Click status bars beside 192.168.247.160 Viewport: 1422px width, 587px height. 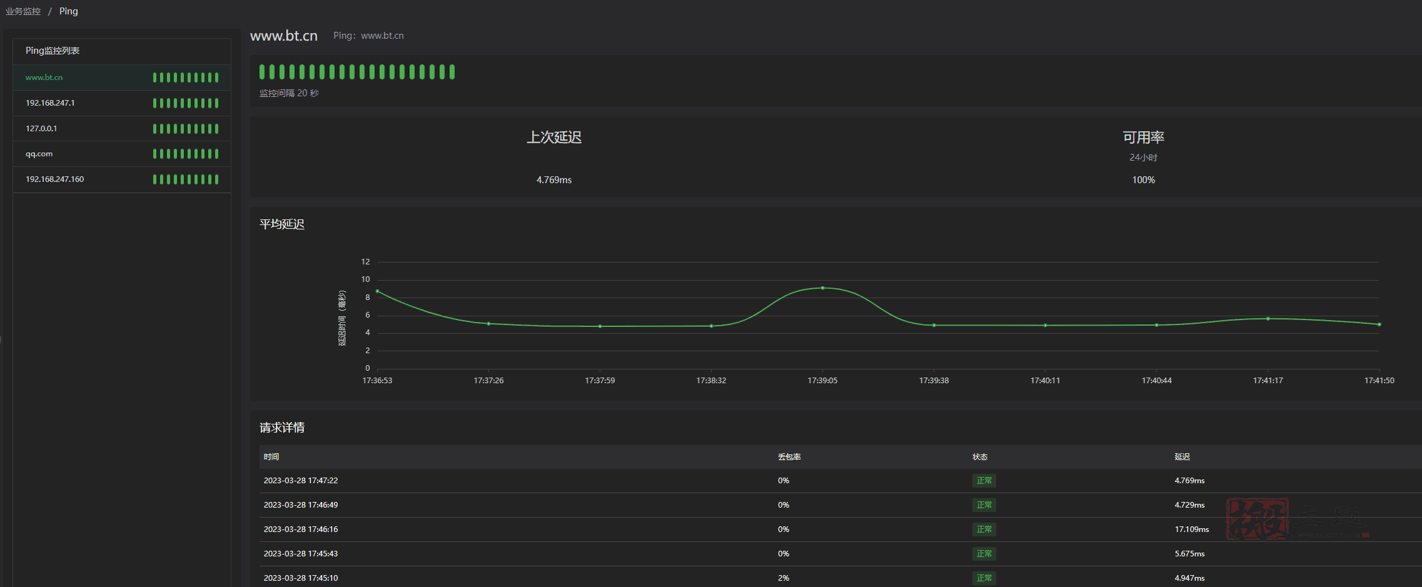pos(186,179)
